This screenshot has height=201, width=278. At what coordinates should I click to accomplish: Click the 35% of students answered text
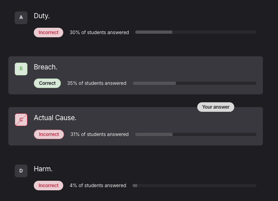(x=97, y=83)
